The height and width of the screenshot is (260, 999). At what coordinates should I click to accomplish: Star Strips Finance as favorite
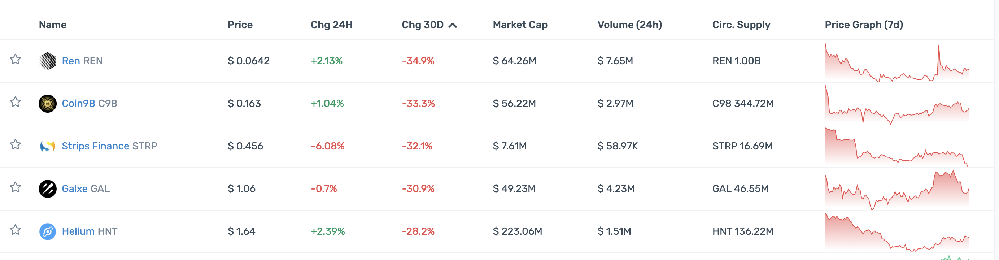pos(15,145)
